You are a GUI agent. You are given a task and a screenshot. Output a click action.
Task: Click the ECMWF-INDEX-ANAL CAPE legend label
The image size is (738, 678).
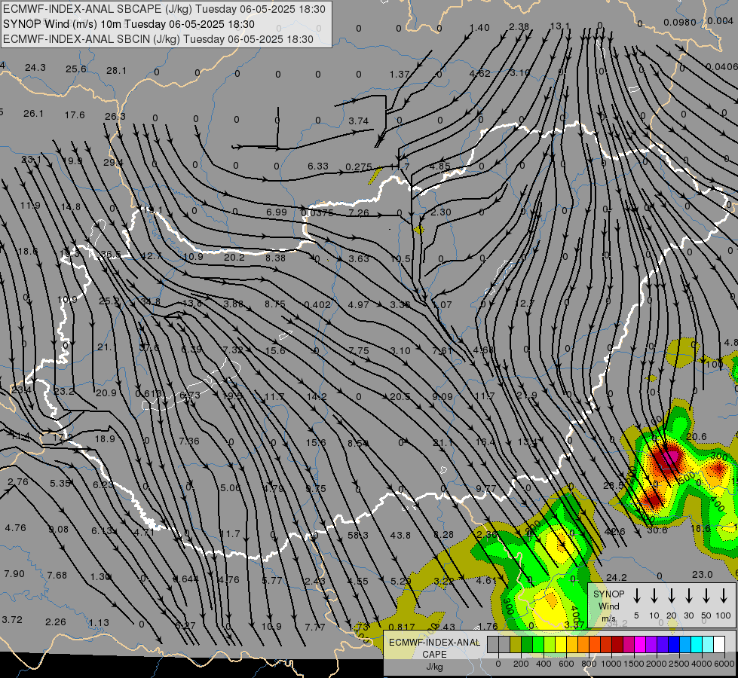[434, 649]
